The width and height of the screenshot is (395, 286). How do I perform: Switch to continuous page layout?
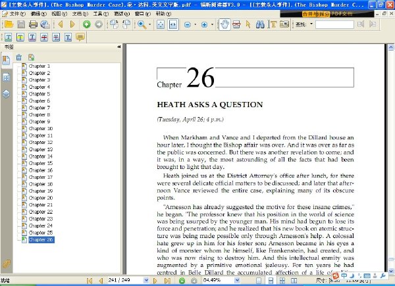coord(271,281)
